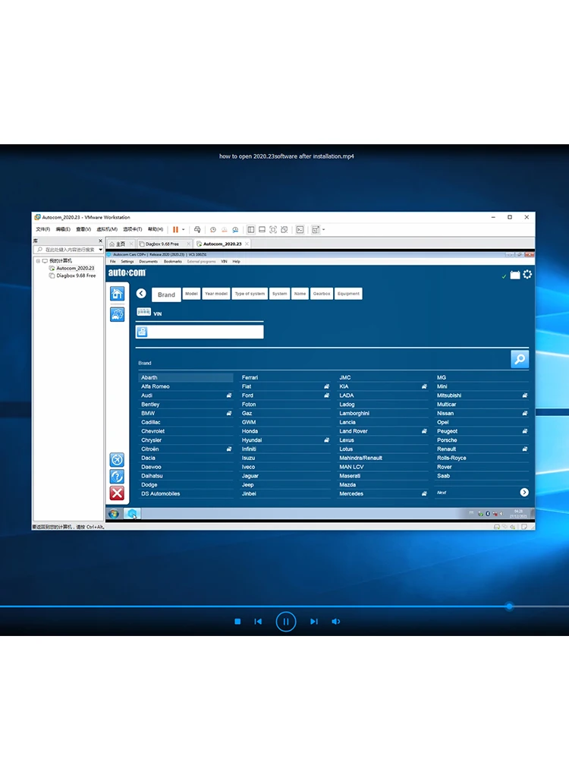Mute the video player volume
Image resolution: width=569 pixels, height=759 pixels.
coord(336,622)
